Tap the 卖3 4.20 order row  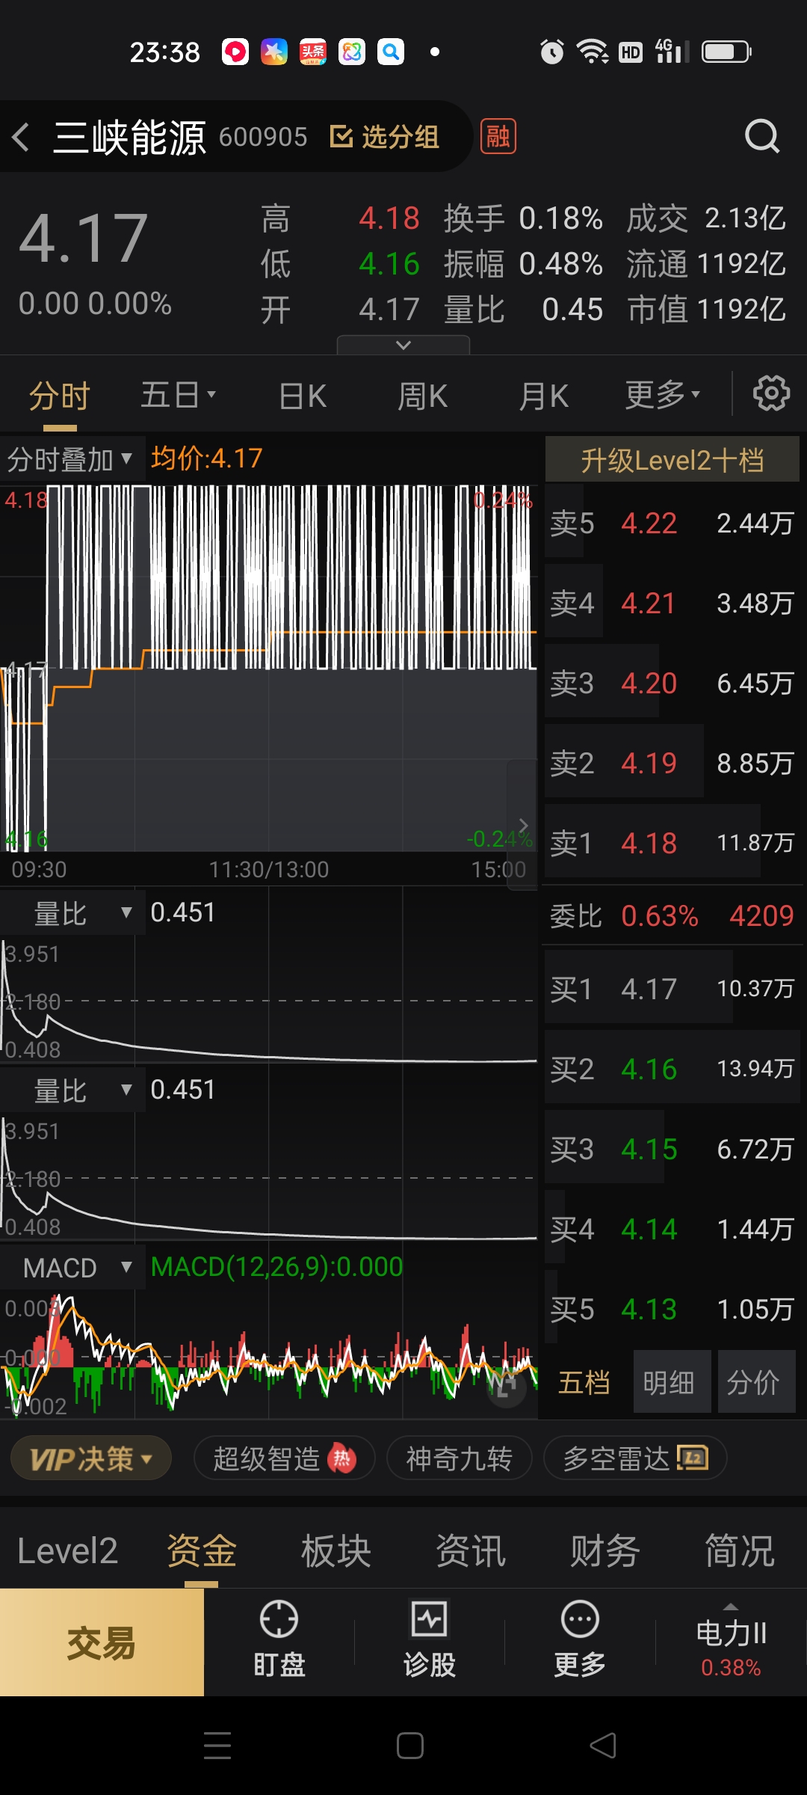[672, 682]
